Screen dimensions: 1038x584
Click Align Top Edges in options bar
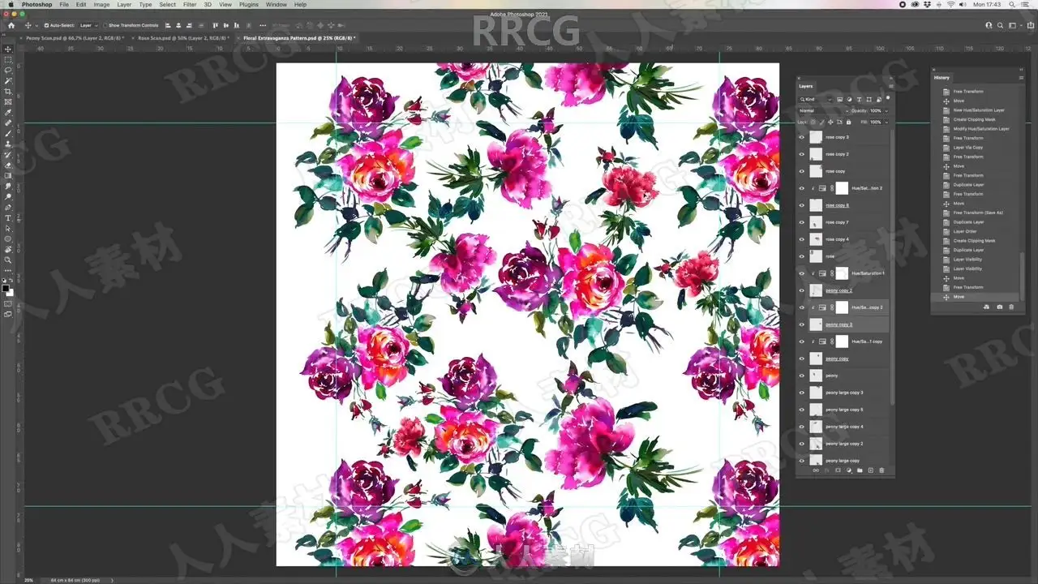pos(216,25)
